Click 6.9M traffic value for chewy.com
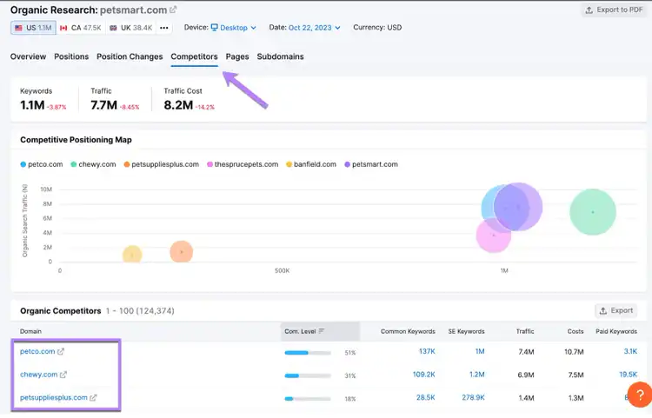 coord(526,375)
